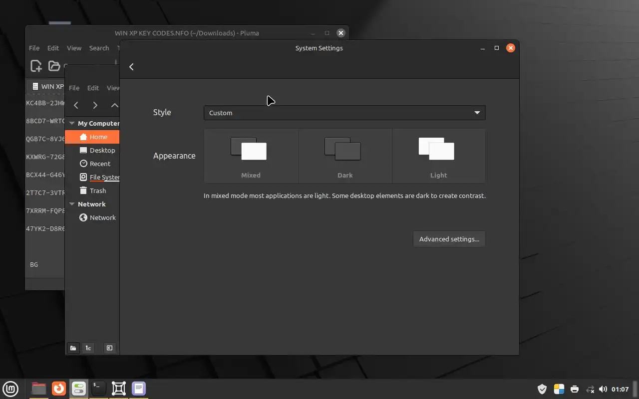639x399 pixels.
Task: Create a new document in Pluma
Action: click(36, 66)
